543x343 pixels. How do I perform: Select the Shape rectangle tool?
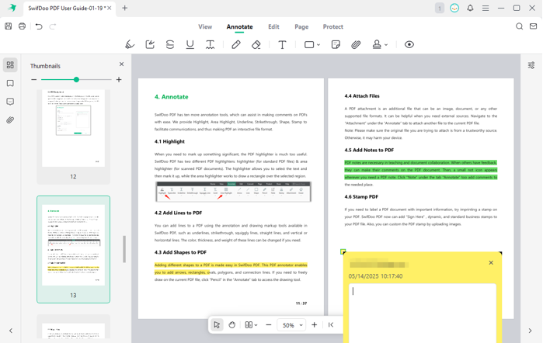click(309, 45)
